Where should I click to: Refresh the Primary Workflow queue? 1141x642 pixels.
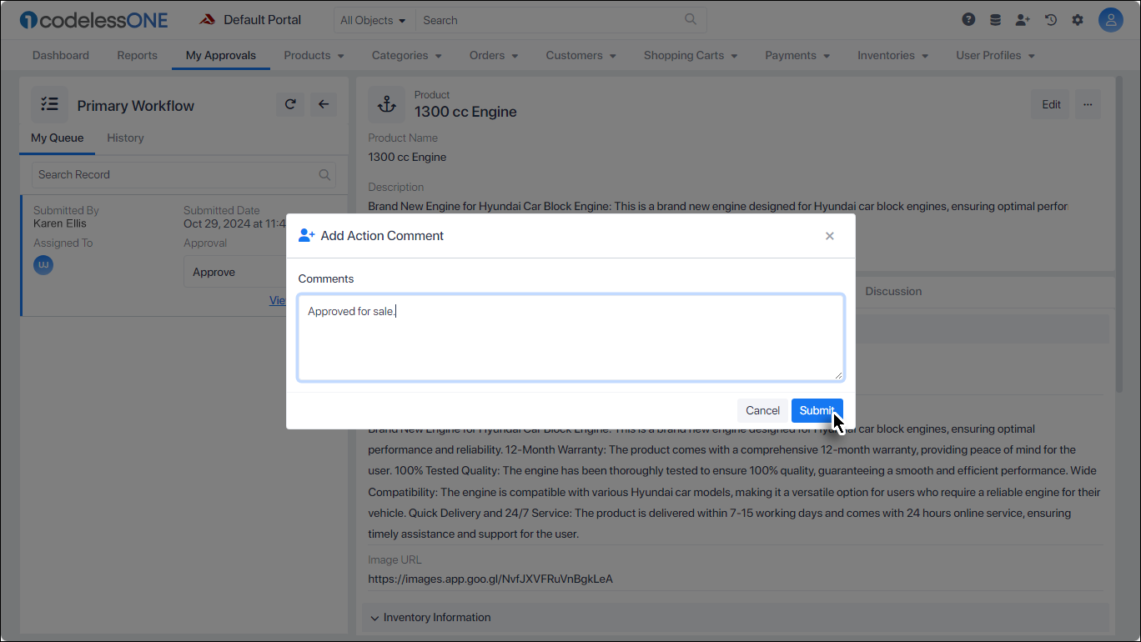pos(290,104)
